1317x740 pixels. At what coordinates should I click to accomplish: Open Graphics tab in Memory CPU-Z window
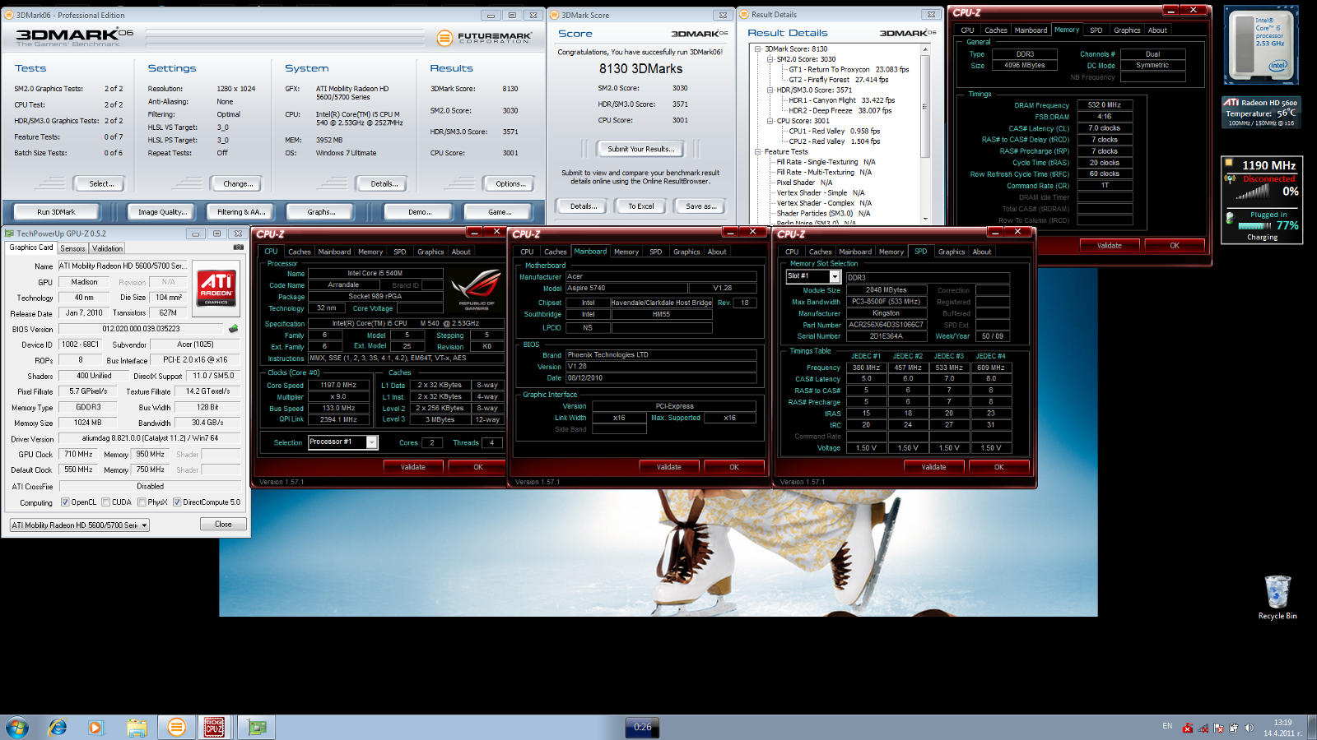pos(1127,30)
